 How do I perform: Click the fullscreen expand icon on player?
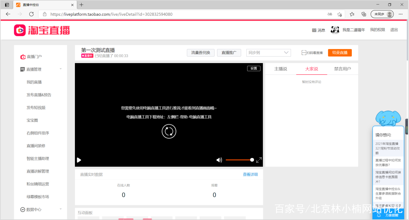[x=259, y=160]
